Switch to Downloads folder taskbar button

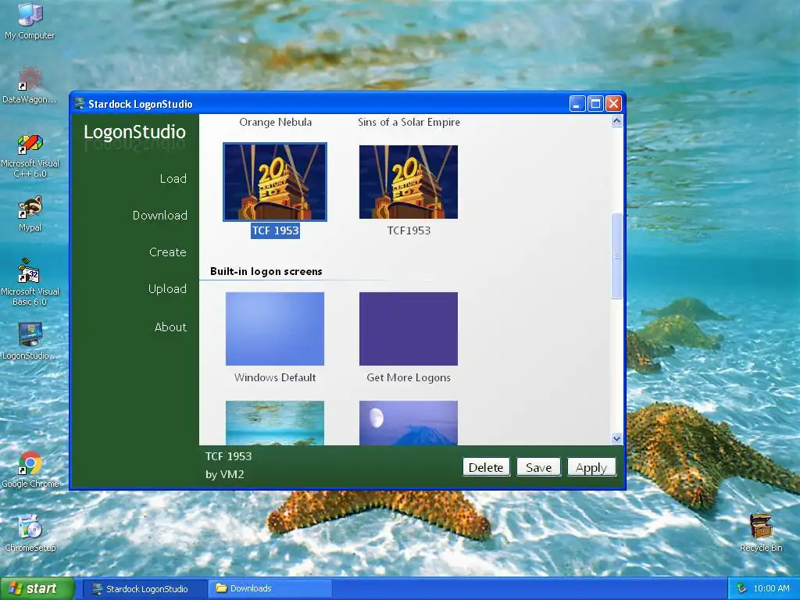click(270, 589)
